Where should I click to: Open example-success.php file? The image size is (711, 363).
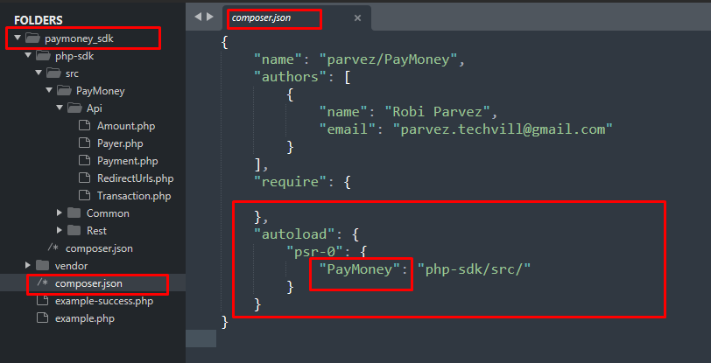103,301
